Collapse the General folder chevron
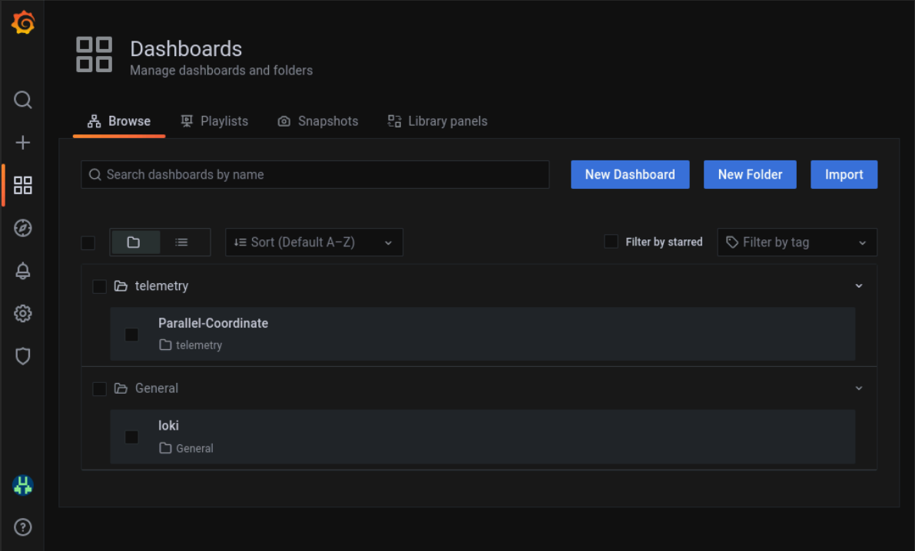This screenshot has width=915, height=551. 859,388
